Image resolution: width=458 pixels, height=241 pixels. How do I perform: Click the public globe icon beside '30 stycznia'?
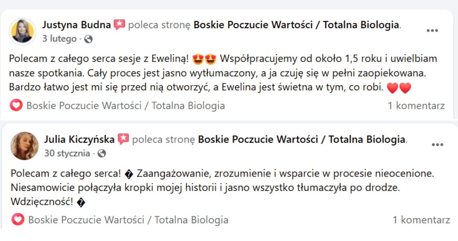[102, 154]
